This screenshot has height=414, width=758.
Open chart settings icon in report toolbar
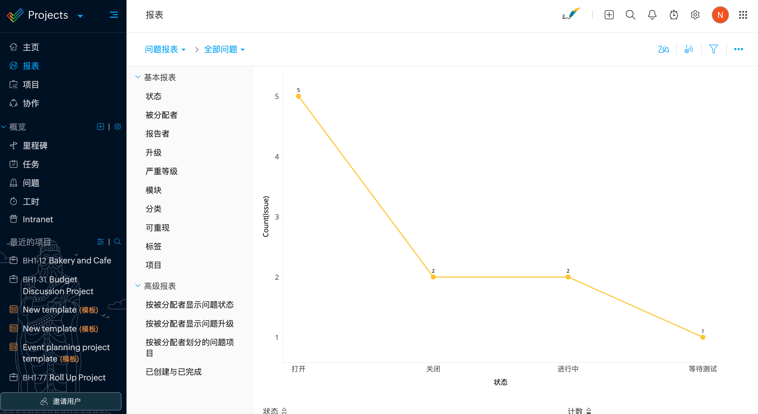(x=689, y=49)
